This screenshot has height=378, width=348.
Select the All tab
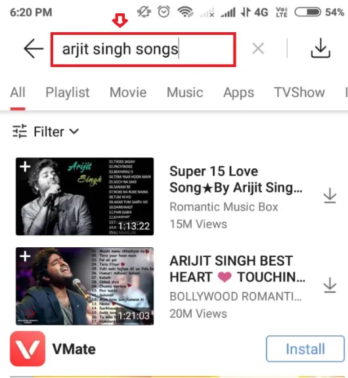(18, 92)
